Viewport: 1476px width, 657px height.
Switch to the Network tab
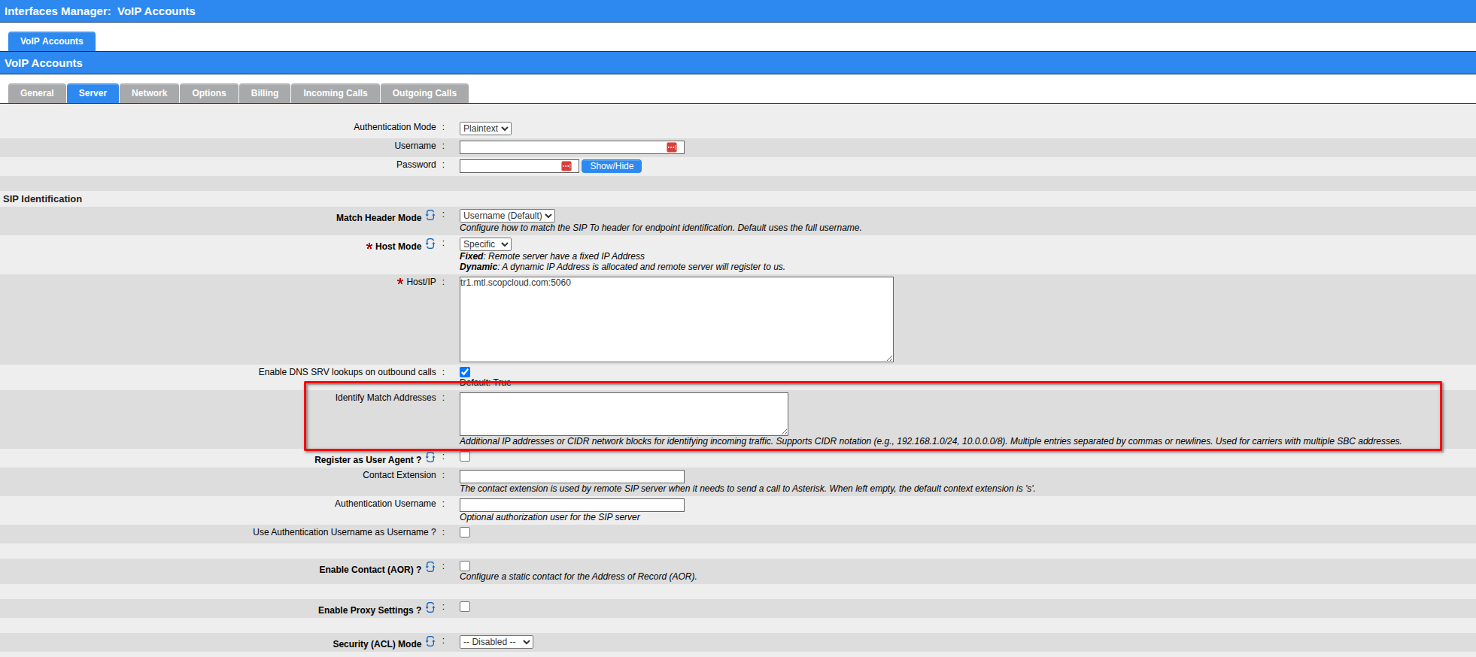pos(149,93)
